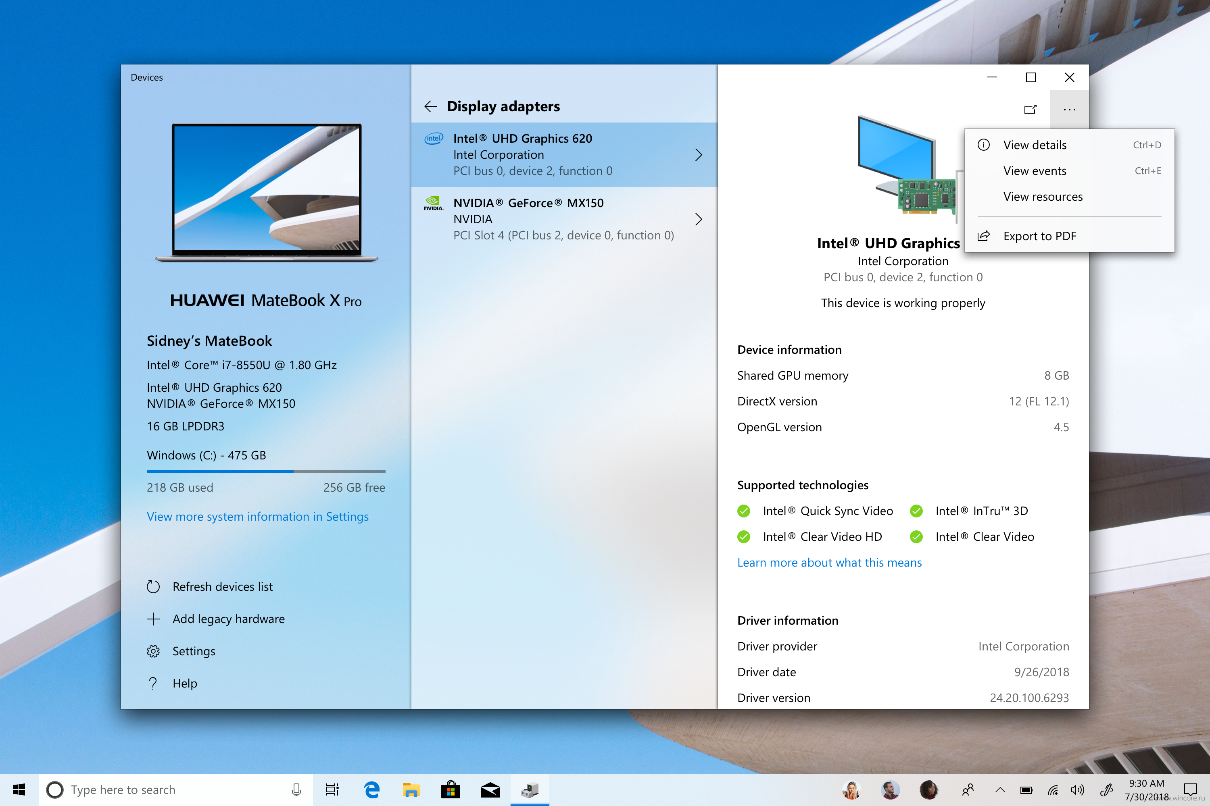1210x806 pixels.
Task: Click the "9/26/2018" driver date value
Action: [x=1041, y=672]
